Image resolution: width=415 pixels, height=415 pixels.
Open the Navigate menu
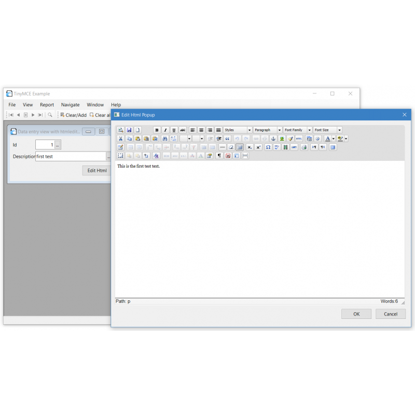(70, 104)
